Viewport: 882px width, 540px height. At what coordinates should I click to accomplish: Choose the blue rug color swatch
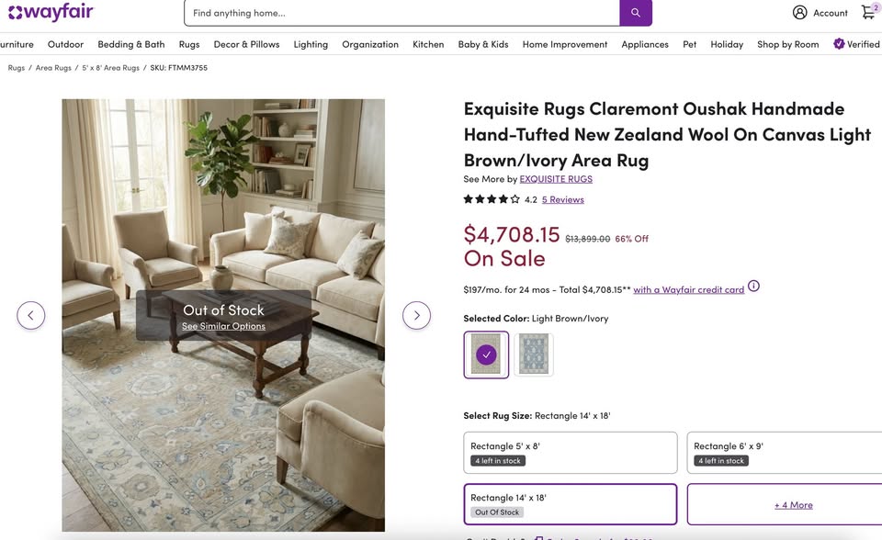(534, 354)
